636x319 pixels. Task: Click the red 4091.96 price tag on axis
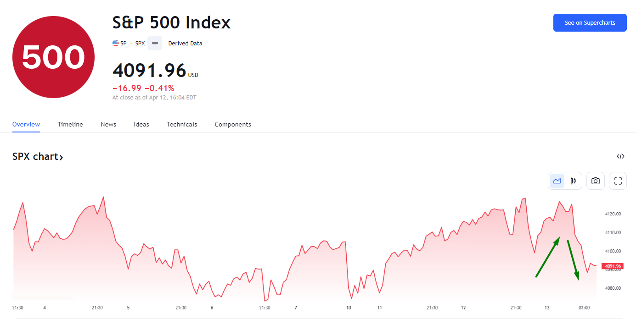613,266
